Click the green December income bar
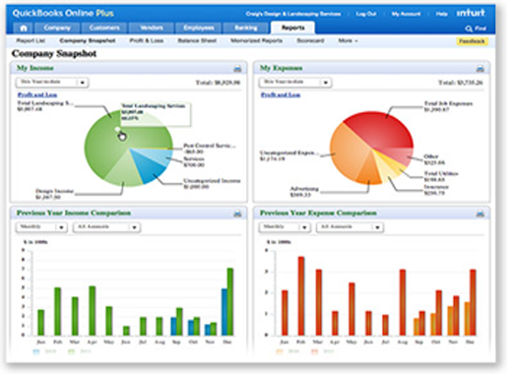 (230, 302)
